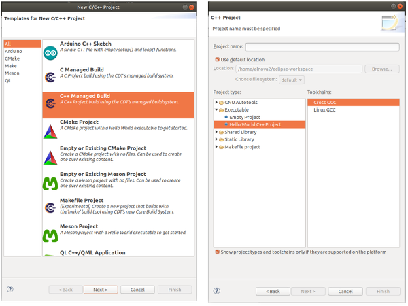This screenshot has height=306, width=408.
Task: Select the Cross GCC toolchain
Action: point(354,102)
